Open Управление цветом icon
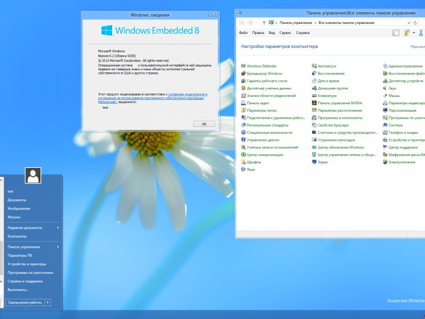 (x=243, y=140)
